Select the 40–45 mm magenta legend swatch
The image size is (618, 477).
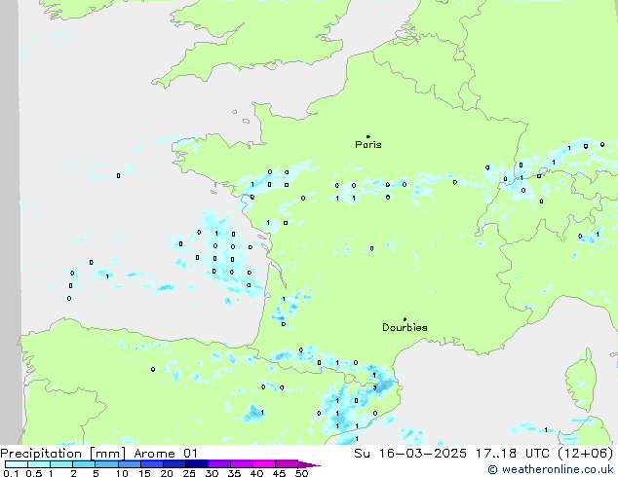264,464
